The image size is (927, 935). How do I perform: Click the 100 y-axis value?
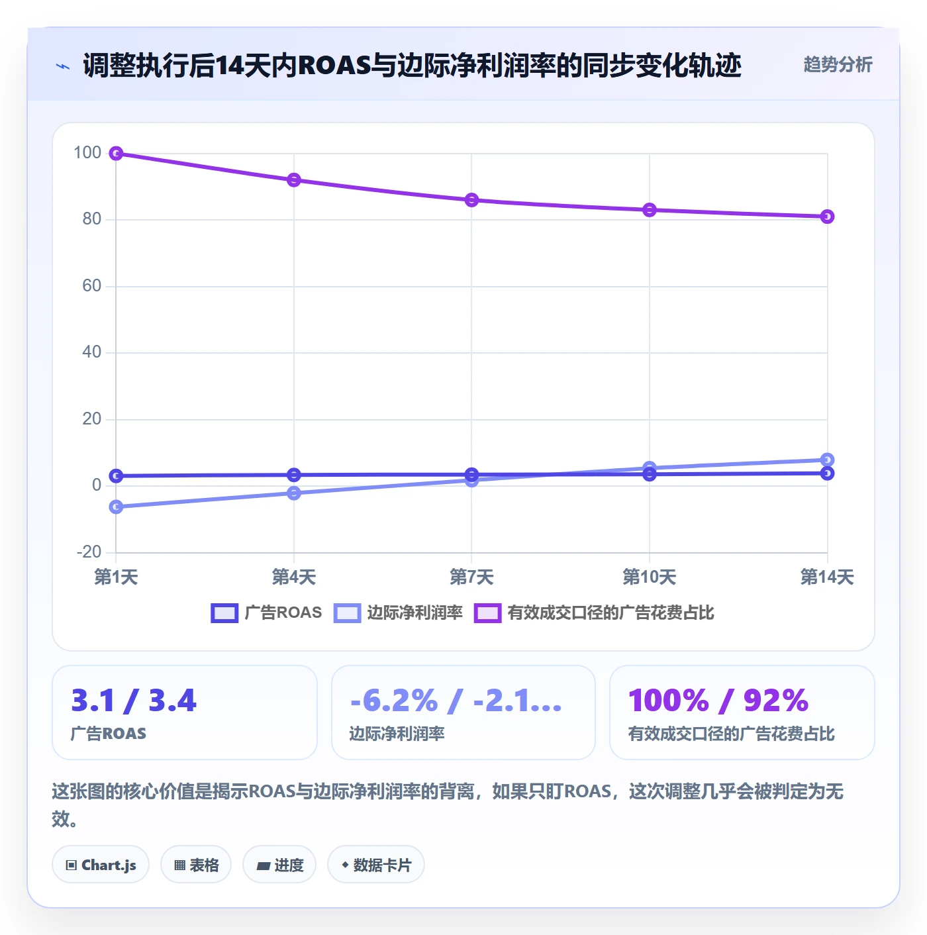tap(87, 153)
